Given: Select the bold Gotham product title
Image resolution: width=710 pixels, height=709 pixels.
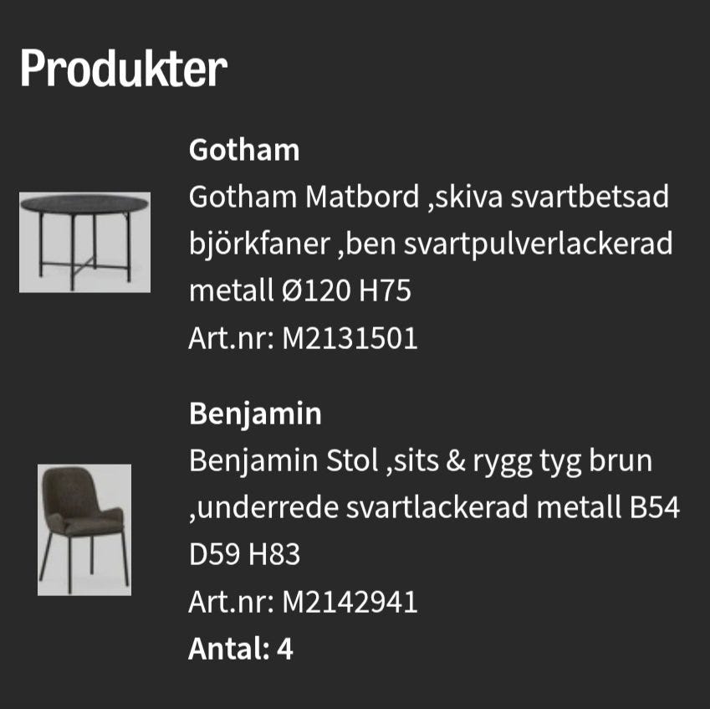Looking at the screenshot, I should [244, 151].
